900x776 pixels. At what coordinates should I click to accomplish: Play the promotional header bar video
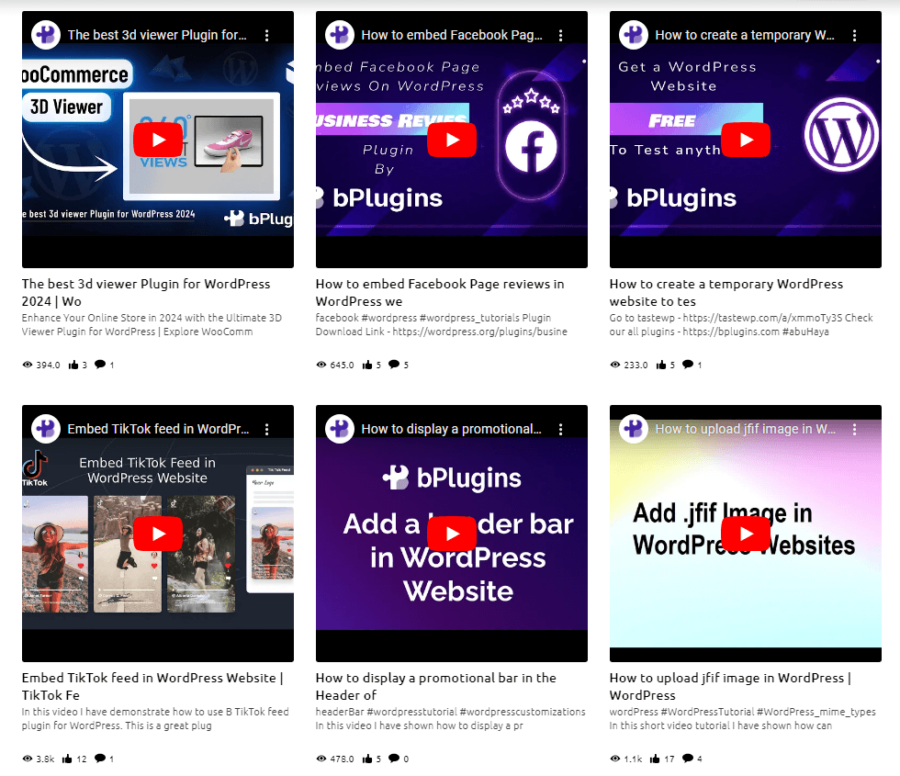click(x=452, y=534)
